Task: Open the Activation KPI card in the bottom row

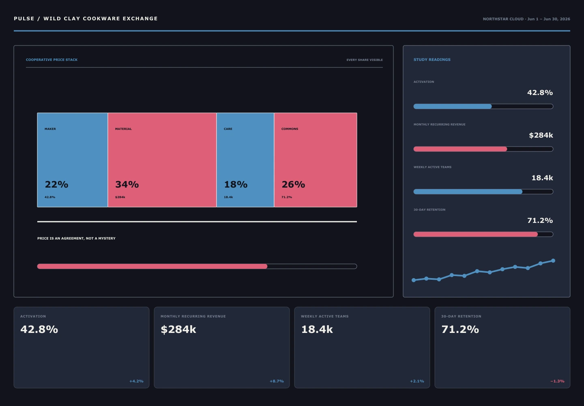Action: point(82,348)
